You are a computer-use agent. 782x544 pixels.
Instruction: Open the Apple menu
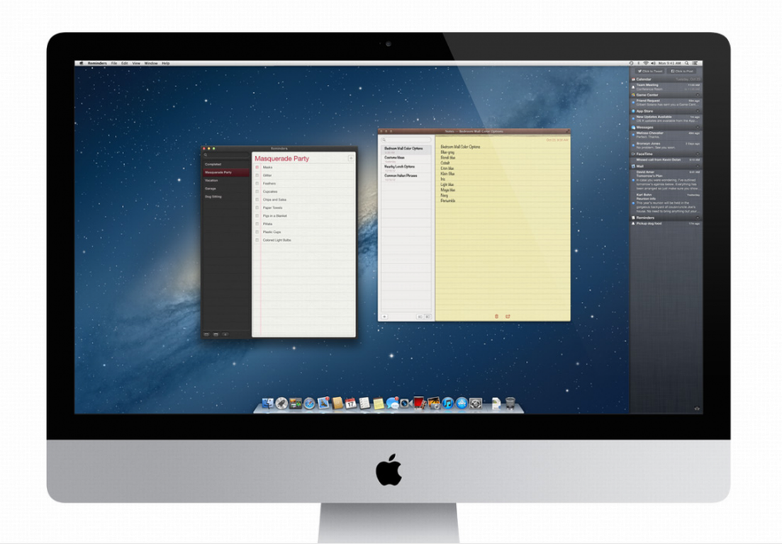coord(82,63)
